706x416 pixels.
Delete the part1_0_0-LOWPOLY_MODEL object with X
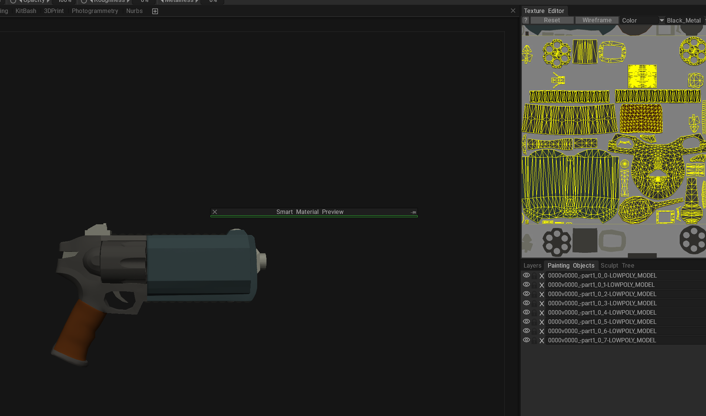point(541,276)
